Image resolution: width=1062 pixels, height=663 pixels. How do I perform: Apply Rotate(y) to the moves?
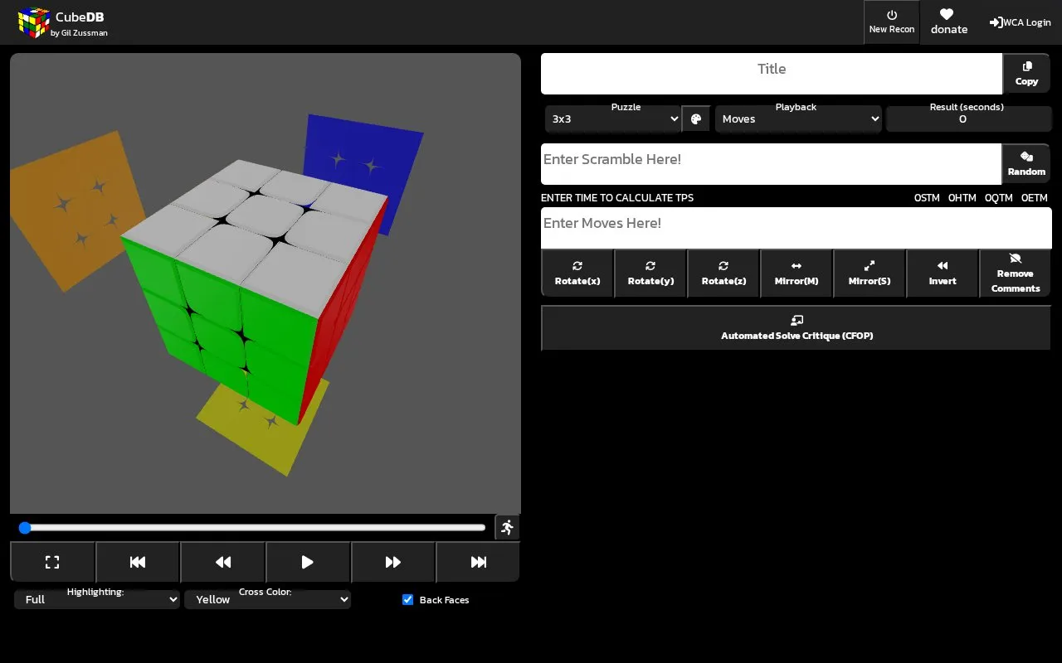click(x=650, y=273)
